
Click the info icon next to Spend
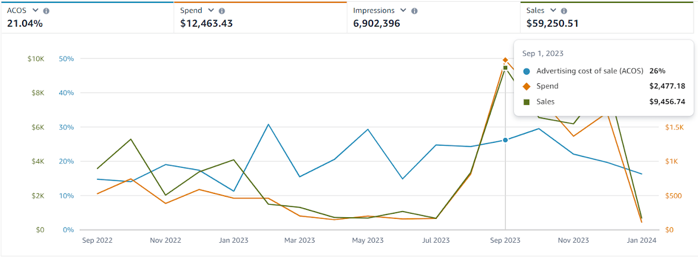222,11
